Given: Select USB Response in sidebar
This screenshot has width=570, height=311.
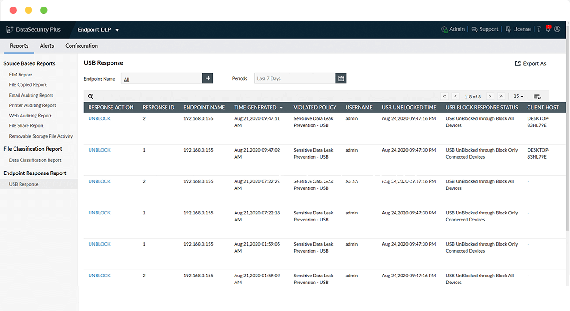Looking at the screenshot, I should [39, 184].
